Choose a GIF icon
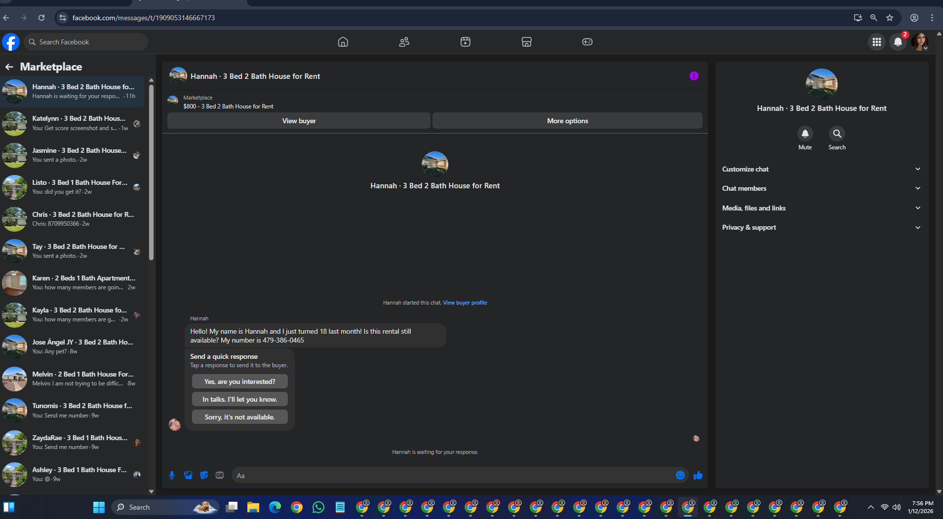The image size is (943, 519). pyautogui.click(x=220, y=475)
